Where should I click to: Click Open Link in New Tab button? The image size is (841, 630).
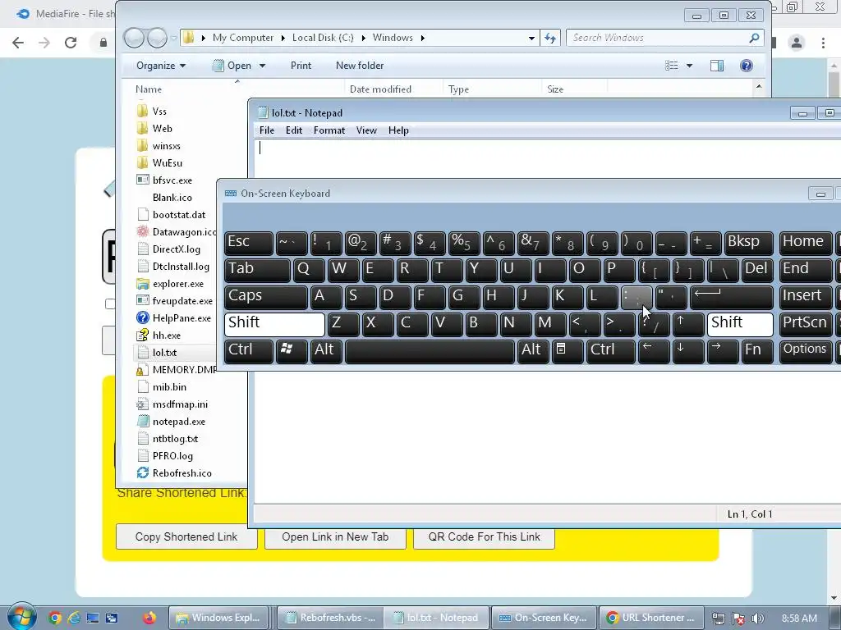point(335,536)
